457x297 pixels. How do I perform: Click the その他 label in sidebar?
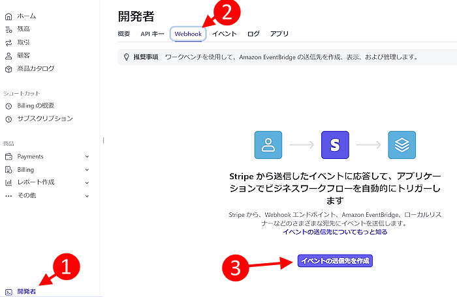coord(27,195)
